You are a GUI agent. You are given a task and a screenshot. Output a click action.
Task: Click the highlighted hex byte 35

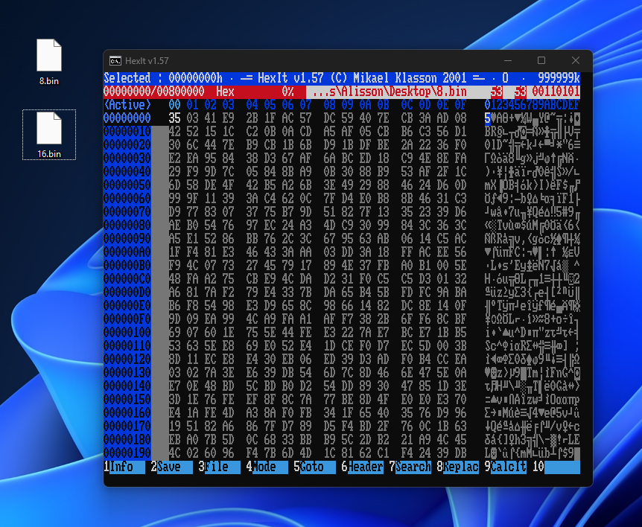point(175,117)
